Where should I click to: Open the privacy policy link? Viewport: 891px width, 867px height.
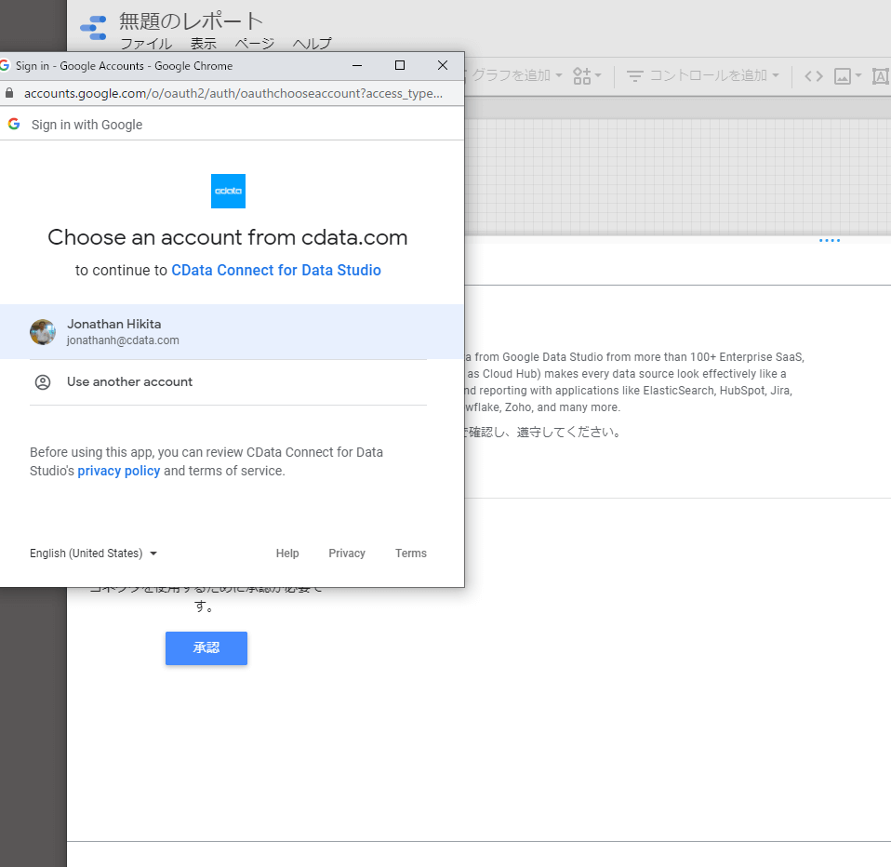coord(119,471)
